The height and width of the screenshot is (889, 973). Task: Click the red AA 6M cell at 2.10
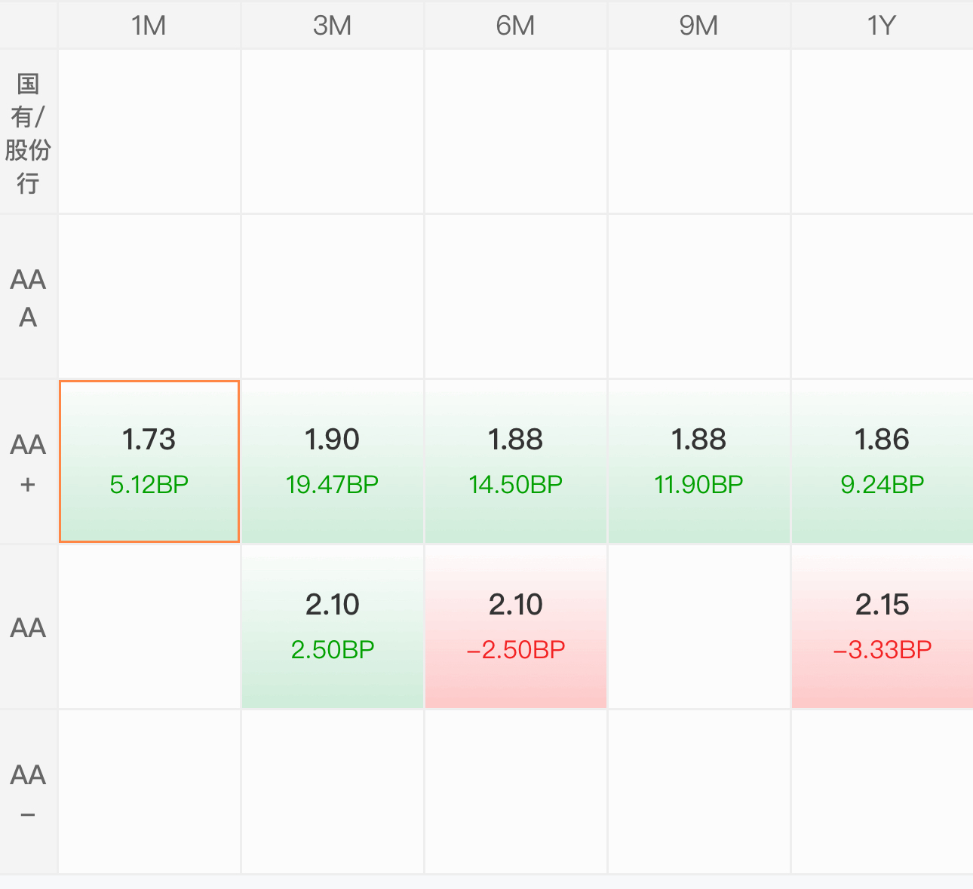[x=515, y=626]
